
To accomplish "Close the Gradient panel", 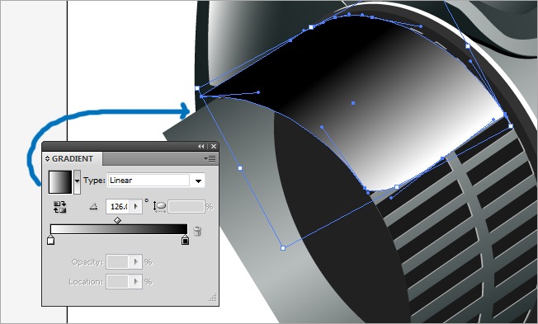I will coord(214,147).
